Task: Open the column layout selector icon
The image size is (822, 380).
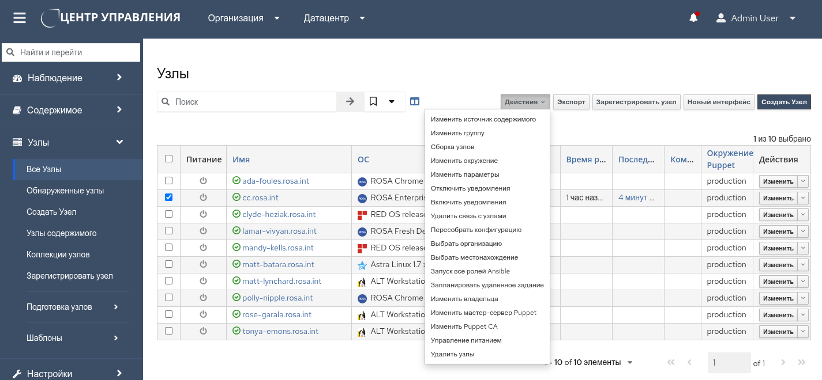Action: [415, 102]
